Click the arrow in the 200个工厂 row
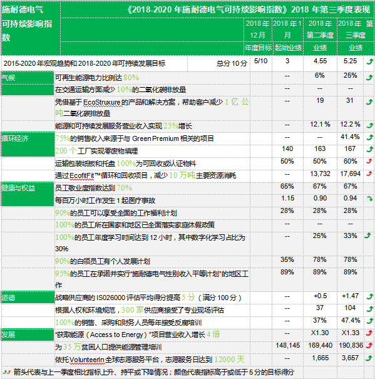Screen dimensions: 375x379 (369, 149)
